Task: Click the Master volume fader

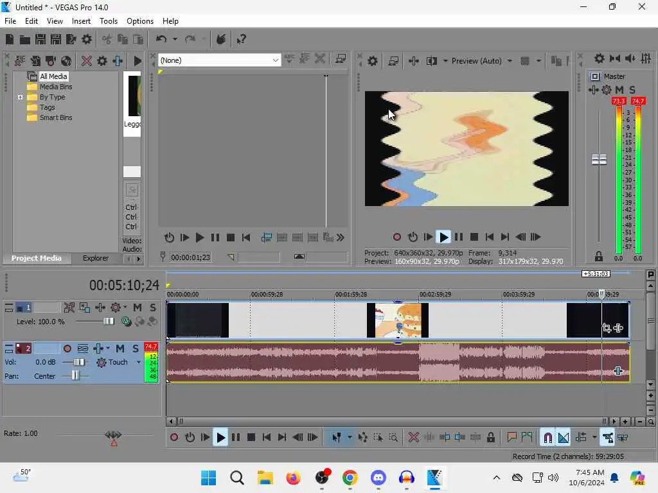Action: 599,159
